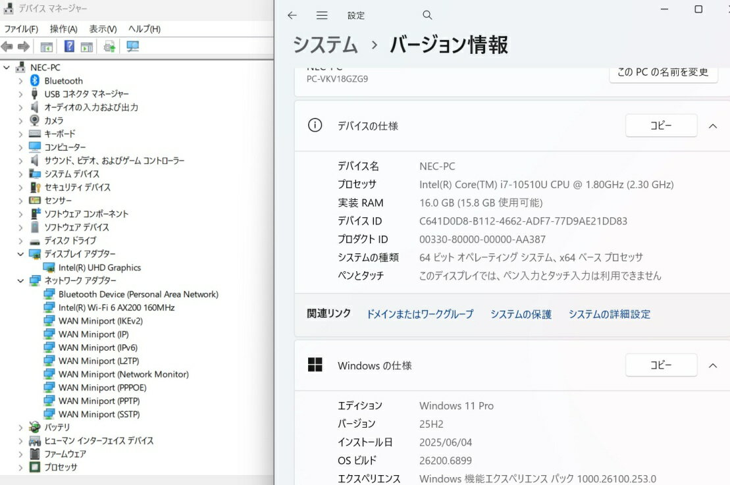Expand the プロセッサ device category
Image resolution: width=730 pixels, height=485 pixels.
point(20,467)
